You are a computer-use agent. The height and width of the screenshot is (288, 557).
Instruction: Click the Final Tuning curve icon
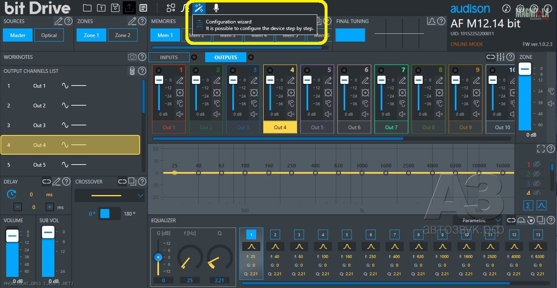pos(431,21)
